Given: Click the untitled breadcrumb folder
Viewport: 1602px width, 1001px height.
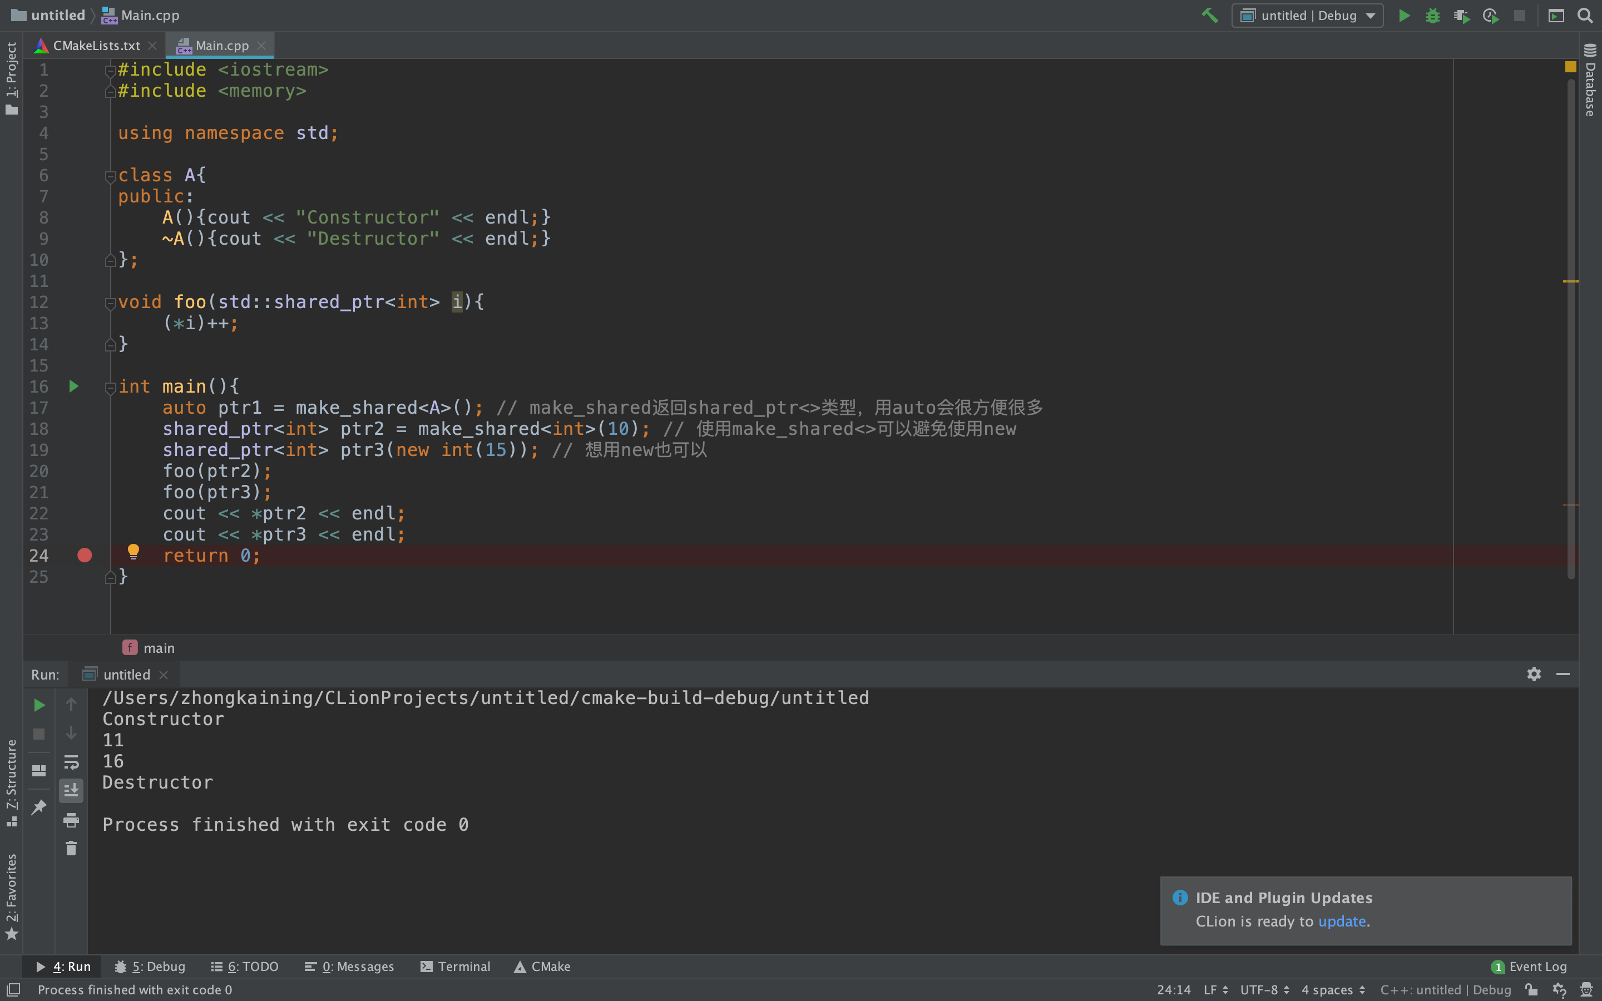Looking at the screenshot, I should coord(48,15).
